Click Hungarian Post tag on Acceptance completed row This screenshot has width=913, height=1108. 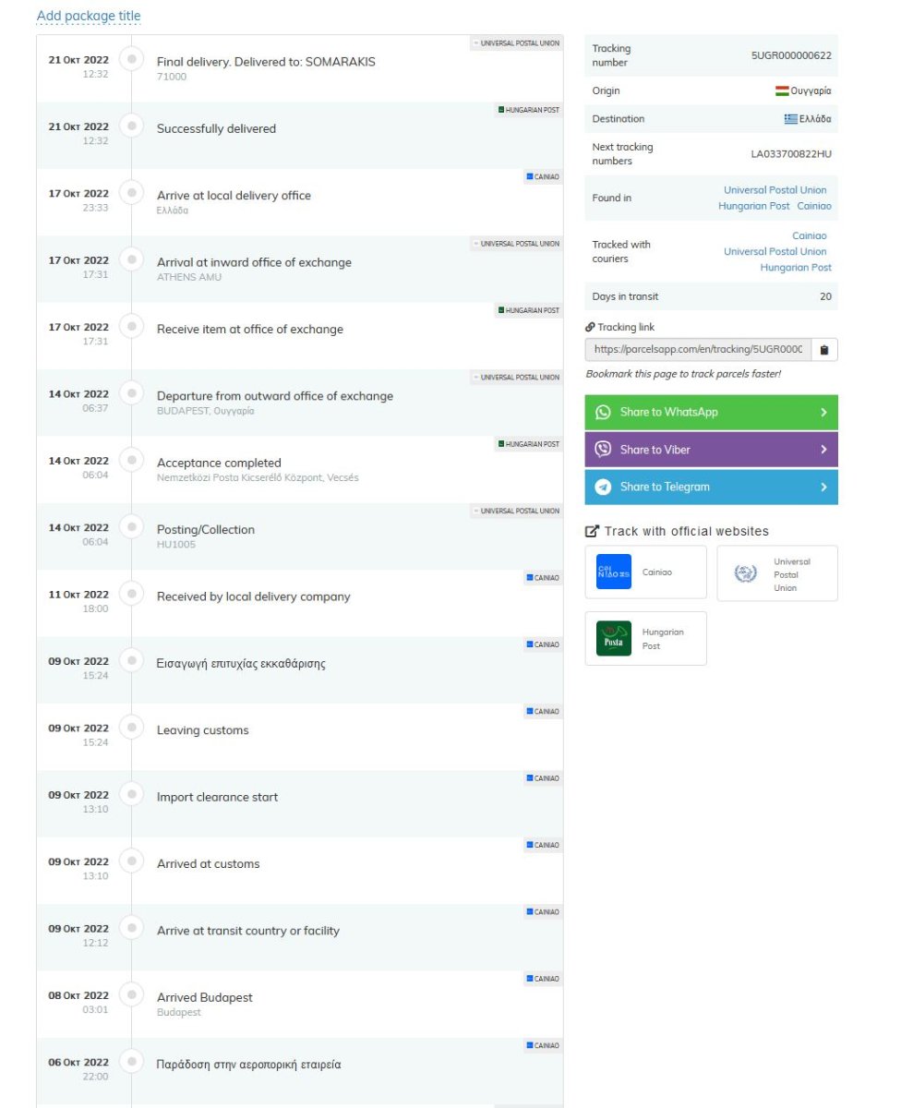[x=528, y=444]
